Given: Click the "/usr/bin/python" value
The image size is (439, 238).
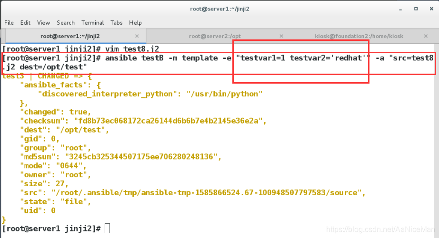Looking at the screenshot, I should point(225,94).
